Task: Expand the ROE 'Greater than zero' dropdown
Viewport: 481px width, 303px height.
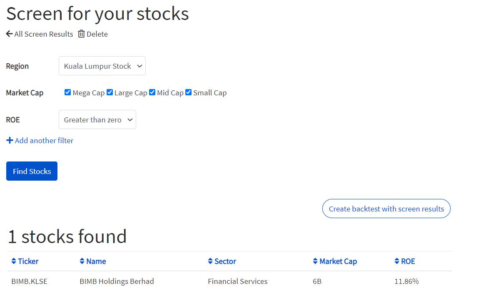Action: click(x=97, y=120)
